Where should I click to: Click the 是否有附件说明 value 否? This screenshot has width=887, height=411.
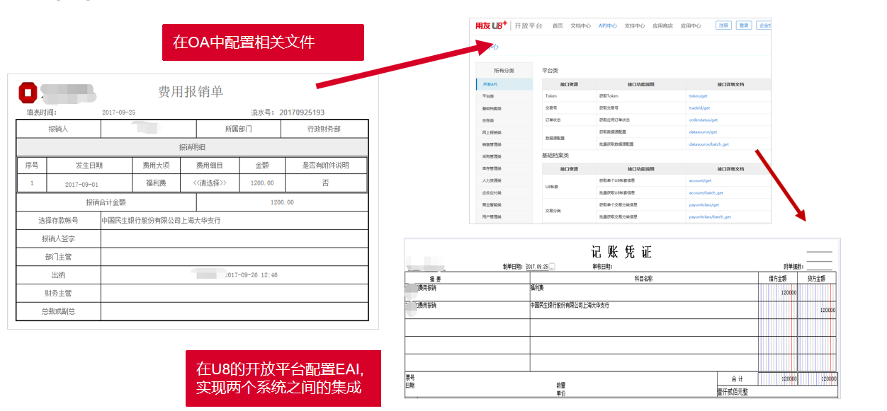click(325, 183)
